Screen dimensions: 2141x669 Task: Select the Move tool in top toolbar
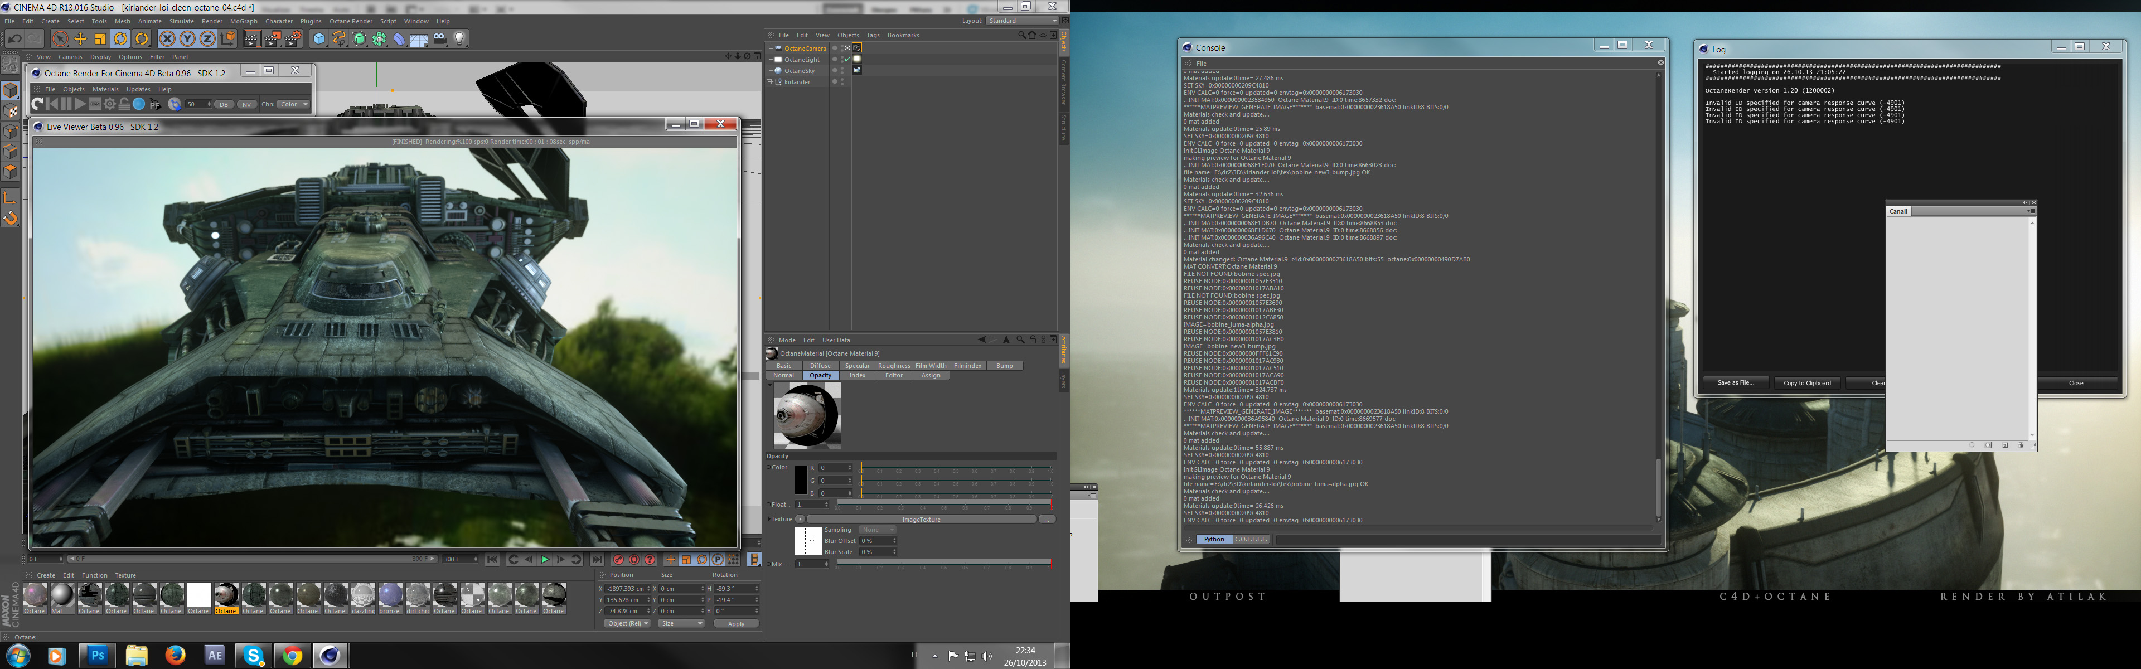[81, 39]
